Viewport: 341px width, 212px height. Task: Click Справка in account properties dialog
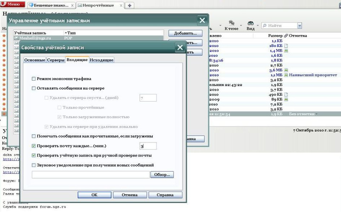tap(165, 195)
